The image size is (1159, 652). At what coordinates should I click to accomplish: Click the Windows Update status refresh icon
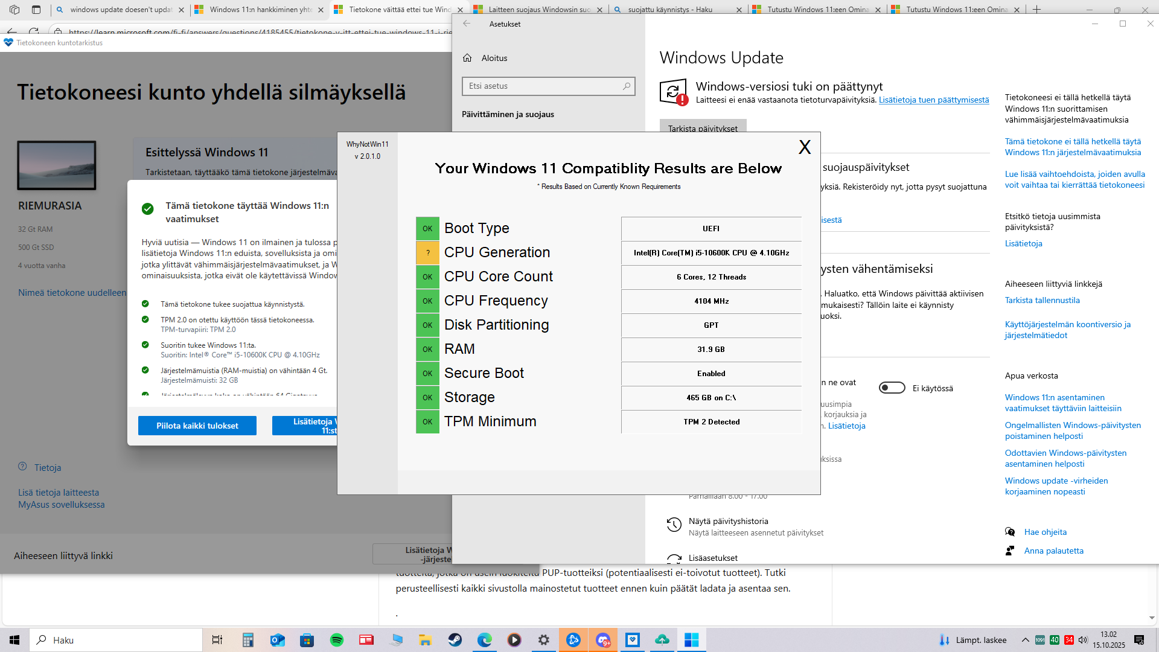tap(674, 92)
